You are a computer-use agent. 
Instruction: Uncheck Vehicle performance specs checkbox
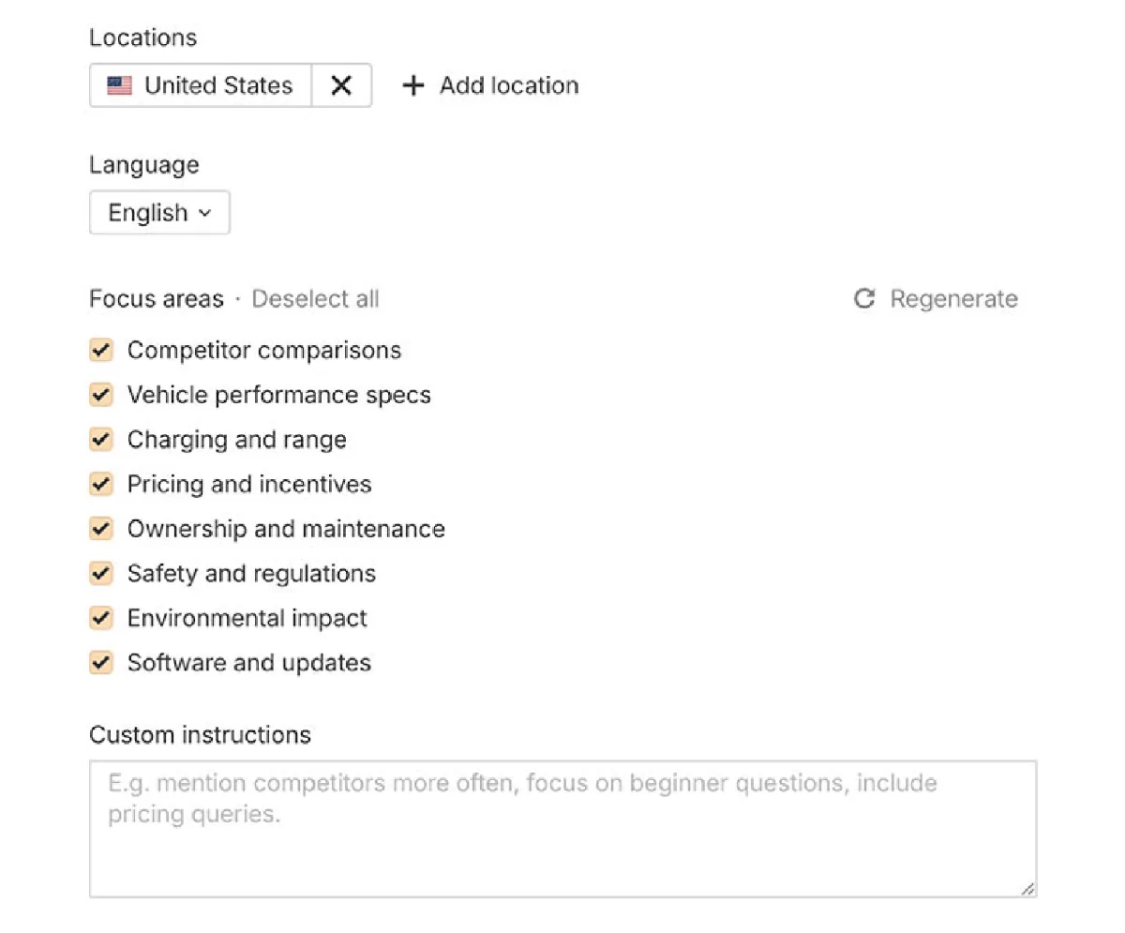click(x=100, y=395)
